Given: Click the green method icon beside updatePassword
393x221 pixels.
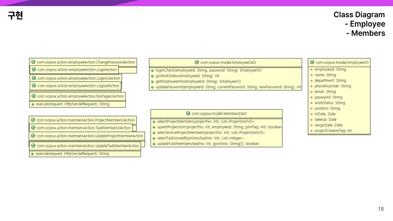Looking at the screenshot, I should pyautogui.click(x=152, y=88).
